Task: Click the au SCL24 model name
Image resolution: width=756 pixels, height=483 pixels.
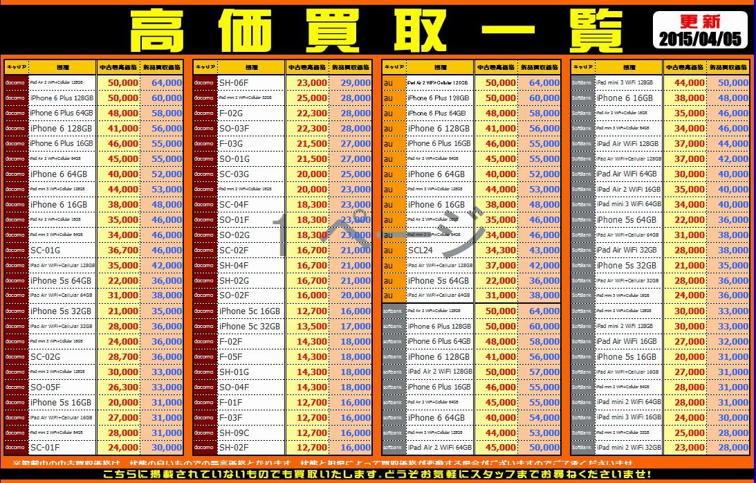Action: click(421, 250)
